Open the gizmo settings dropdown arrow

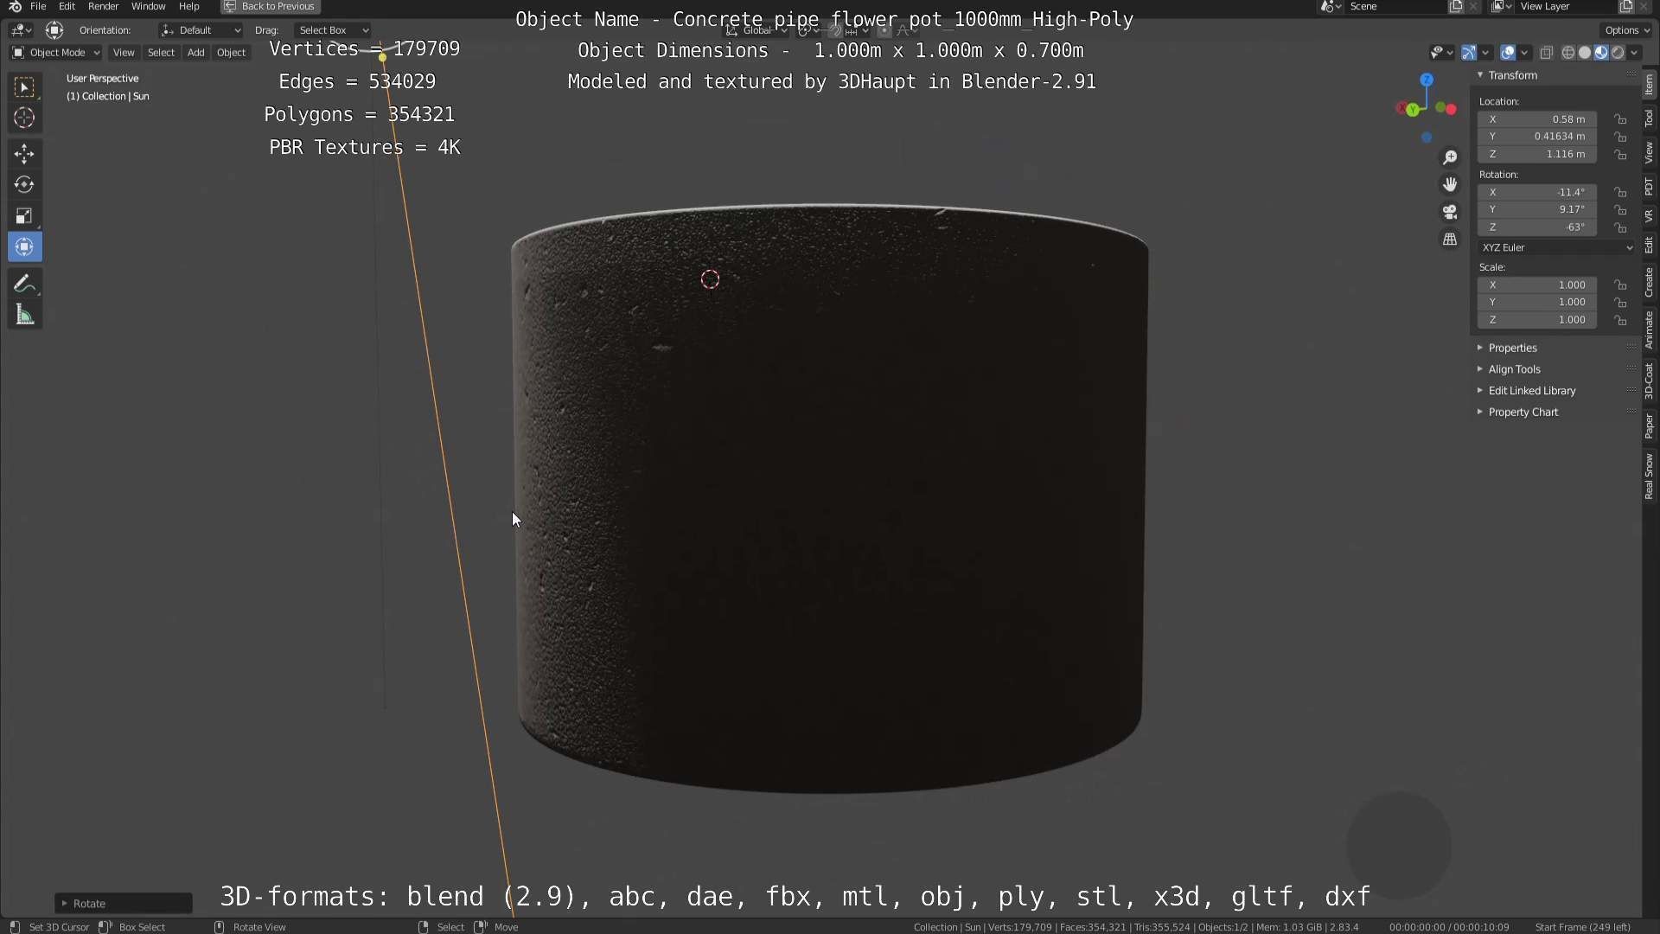point(1485,53)
